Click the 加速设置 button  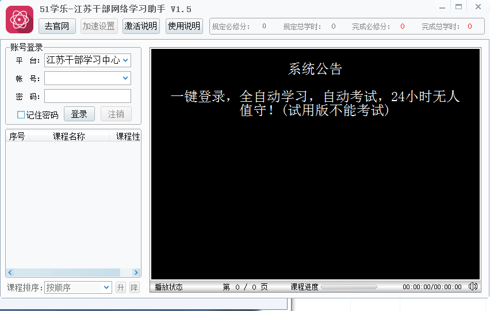tap(99, 26)
